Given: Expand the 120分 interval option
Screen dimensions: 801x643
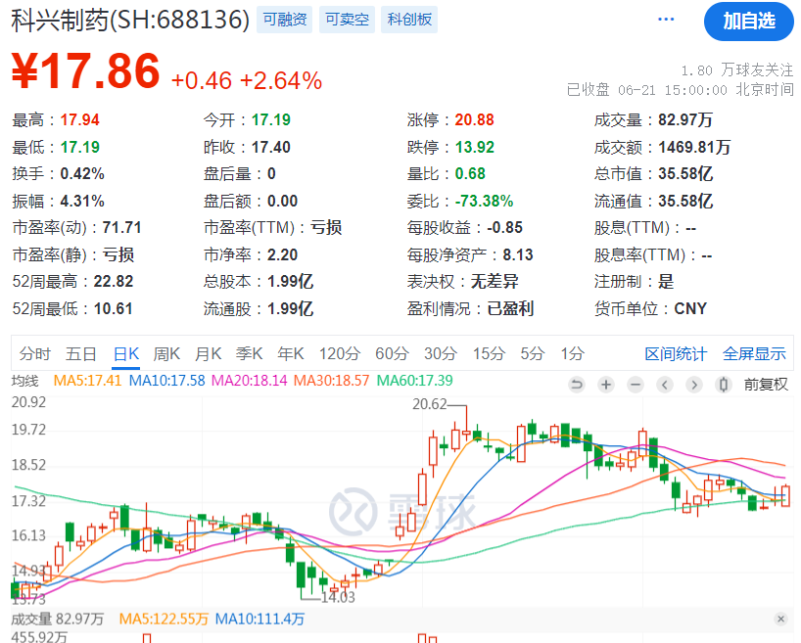Looking at the screenshot, I should [x=339, y=354].
